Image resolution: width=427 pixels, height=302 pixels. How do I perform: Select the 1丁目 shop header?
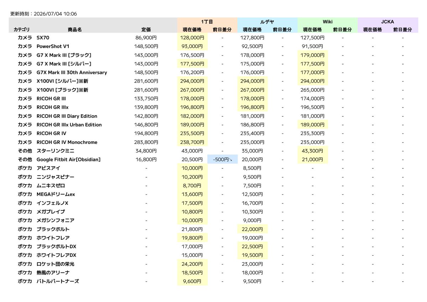[207, 22]
